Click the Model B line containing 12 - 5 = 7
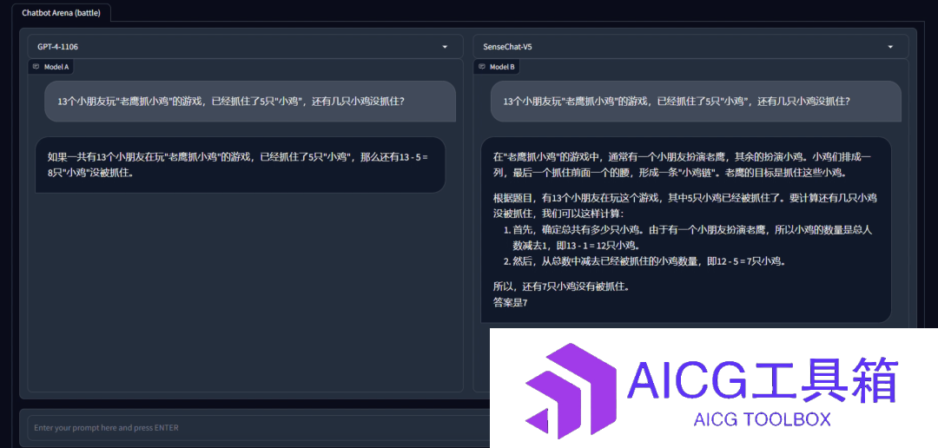Viewport: 938px width, 448px height. (649, 261)
